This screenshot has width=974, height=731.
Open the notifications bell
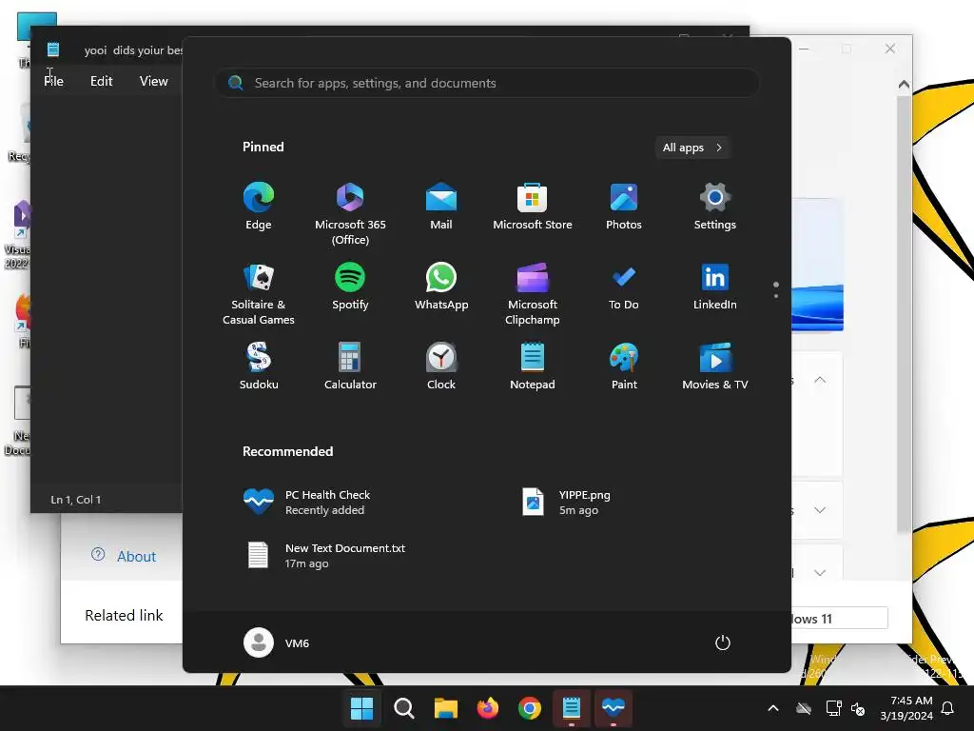948,708
